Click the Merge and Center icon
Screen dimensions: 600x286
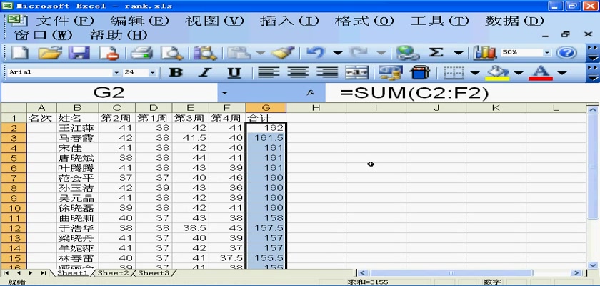[x=356, y=72]
